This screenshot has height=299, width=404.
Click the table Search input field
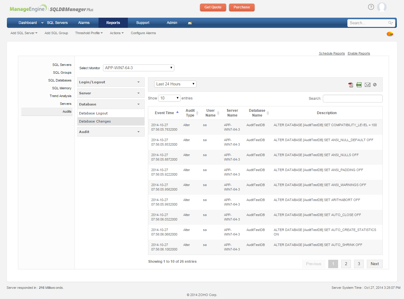[352, 99]
